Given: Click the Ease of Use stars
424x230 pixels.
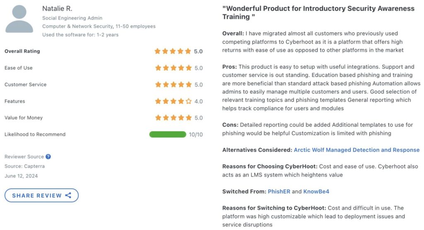Looking at the screenshot, I should tap(173, 68).
